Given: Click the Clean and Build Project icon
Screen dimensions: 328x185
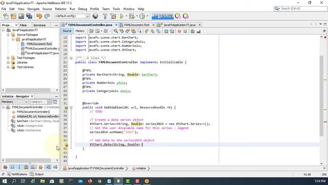Looking at the screenshot, I should tap(113, 16).
